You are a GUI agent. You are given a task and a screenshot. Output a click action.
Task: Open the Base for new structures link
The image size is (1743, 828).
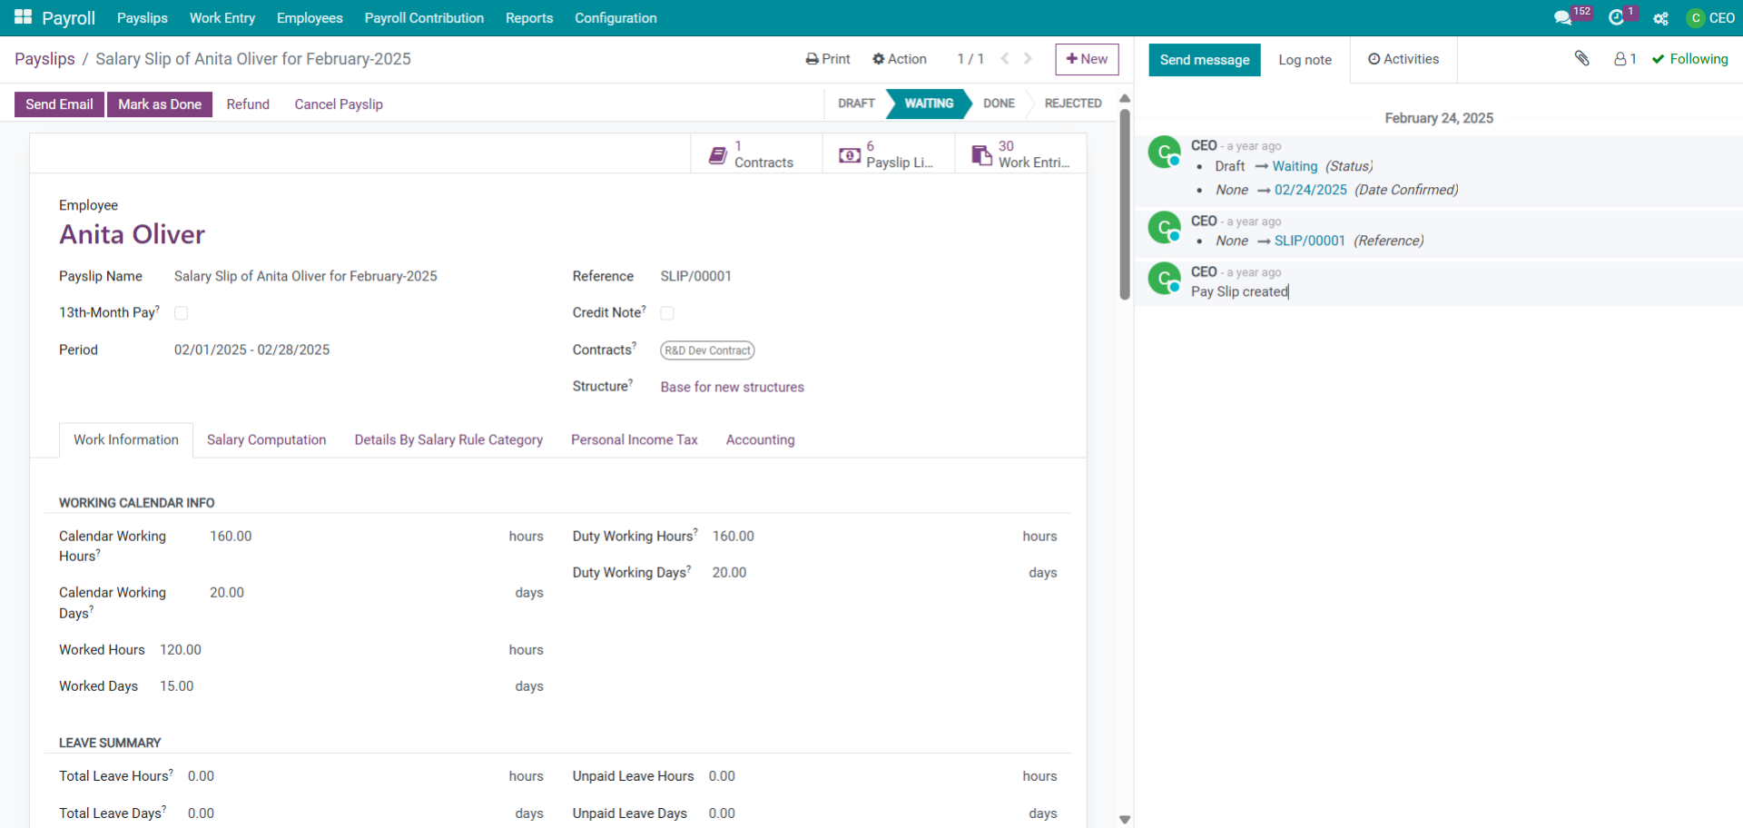coord(732,387)
